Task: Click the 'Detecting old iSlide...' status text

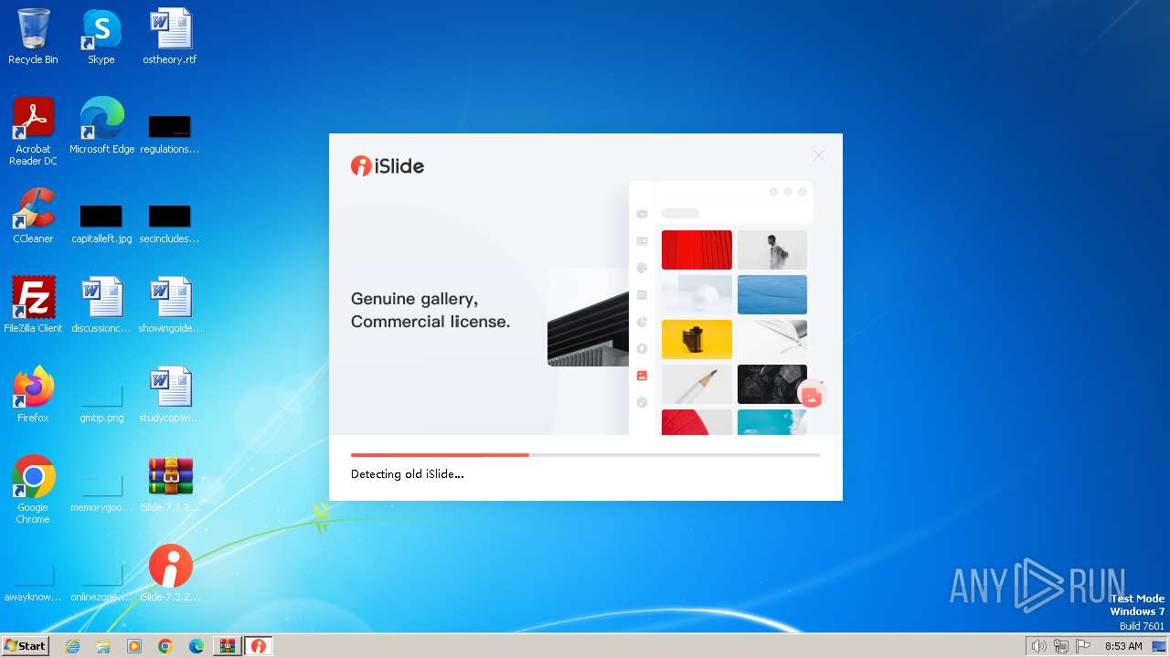Action: pos(408,474)
